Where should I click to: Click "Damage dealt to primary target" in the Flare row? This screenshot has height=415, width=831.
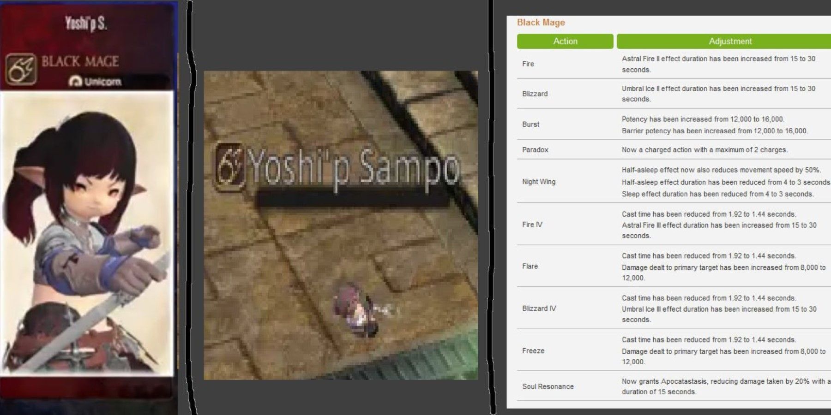[x=723, y=273]
